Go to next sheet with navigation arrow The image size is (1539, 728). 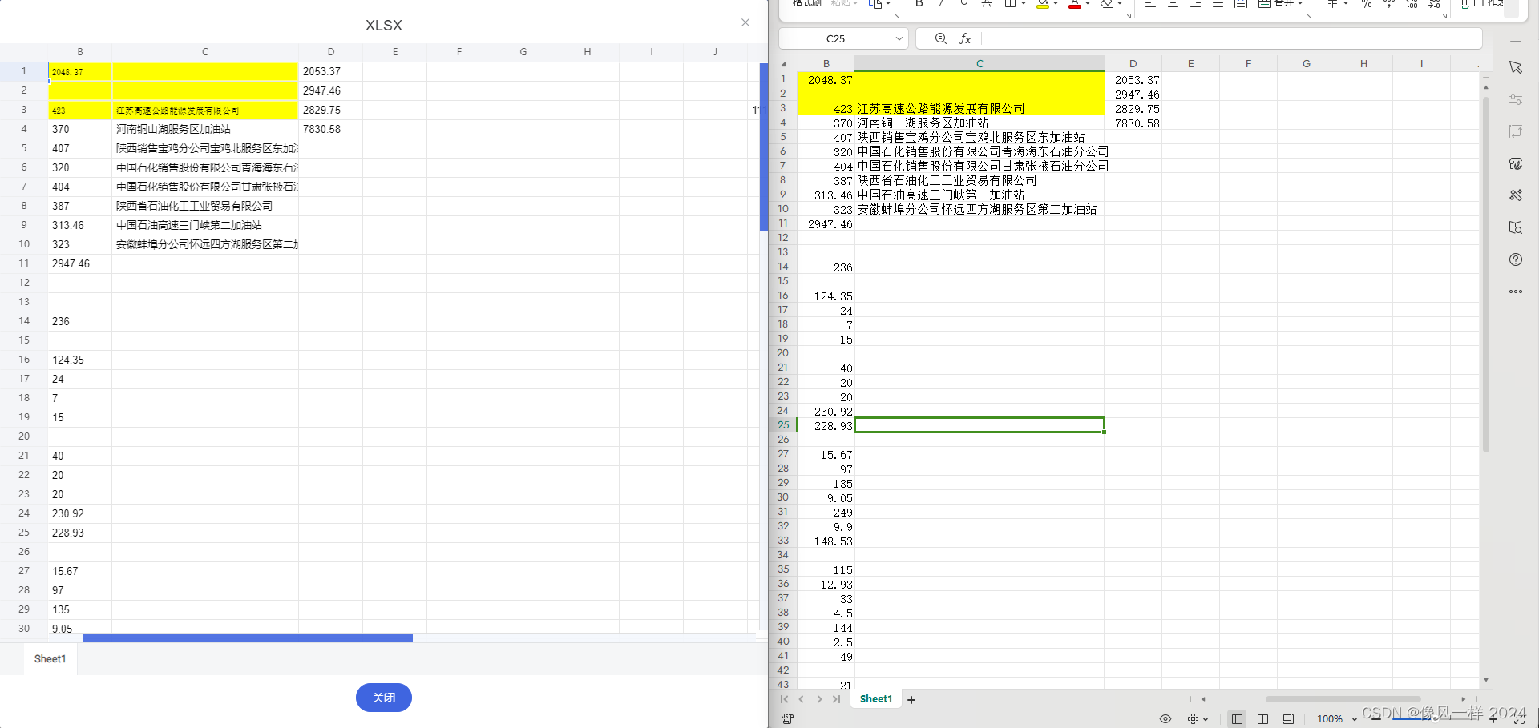coord(819,699)
